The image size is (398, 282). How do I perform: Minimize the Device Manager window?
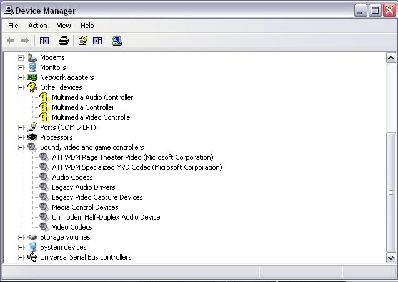(x=360, y=11)
